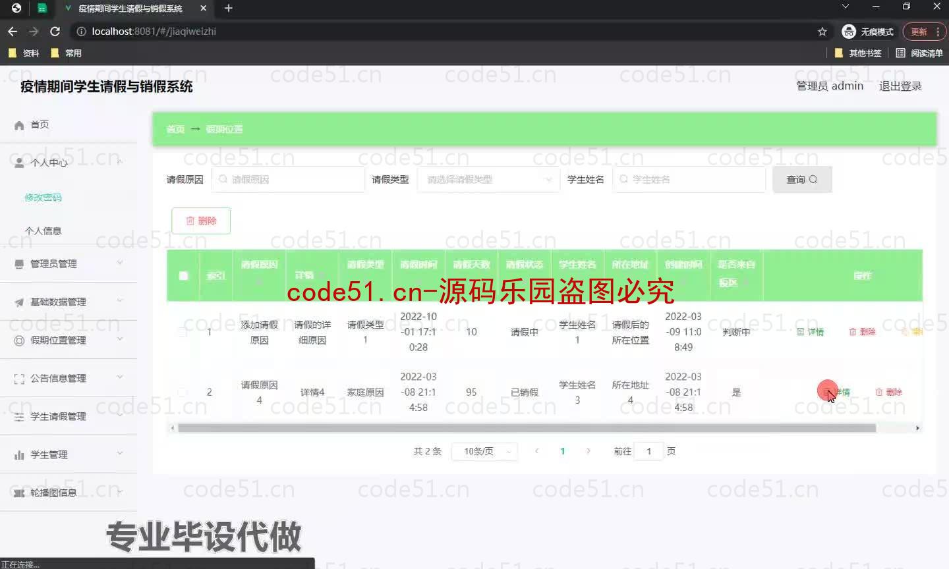
Task: Open the 常用 bookmarks folder
Action: [66, 53]
